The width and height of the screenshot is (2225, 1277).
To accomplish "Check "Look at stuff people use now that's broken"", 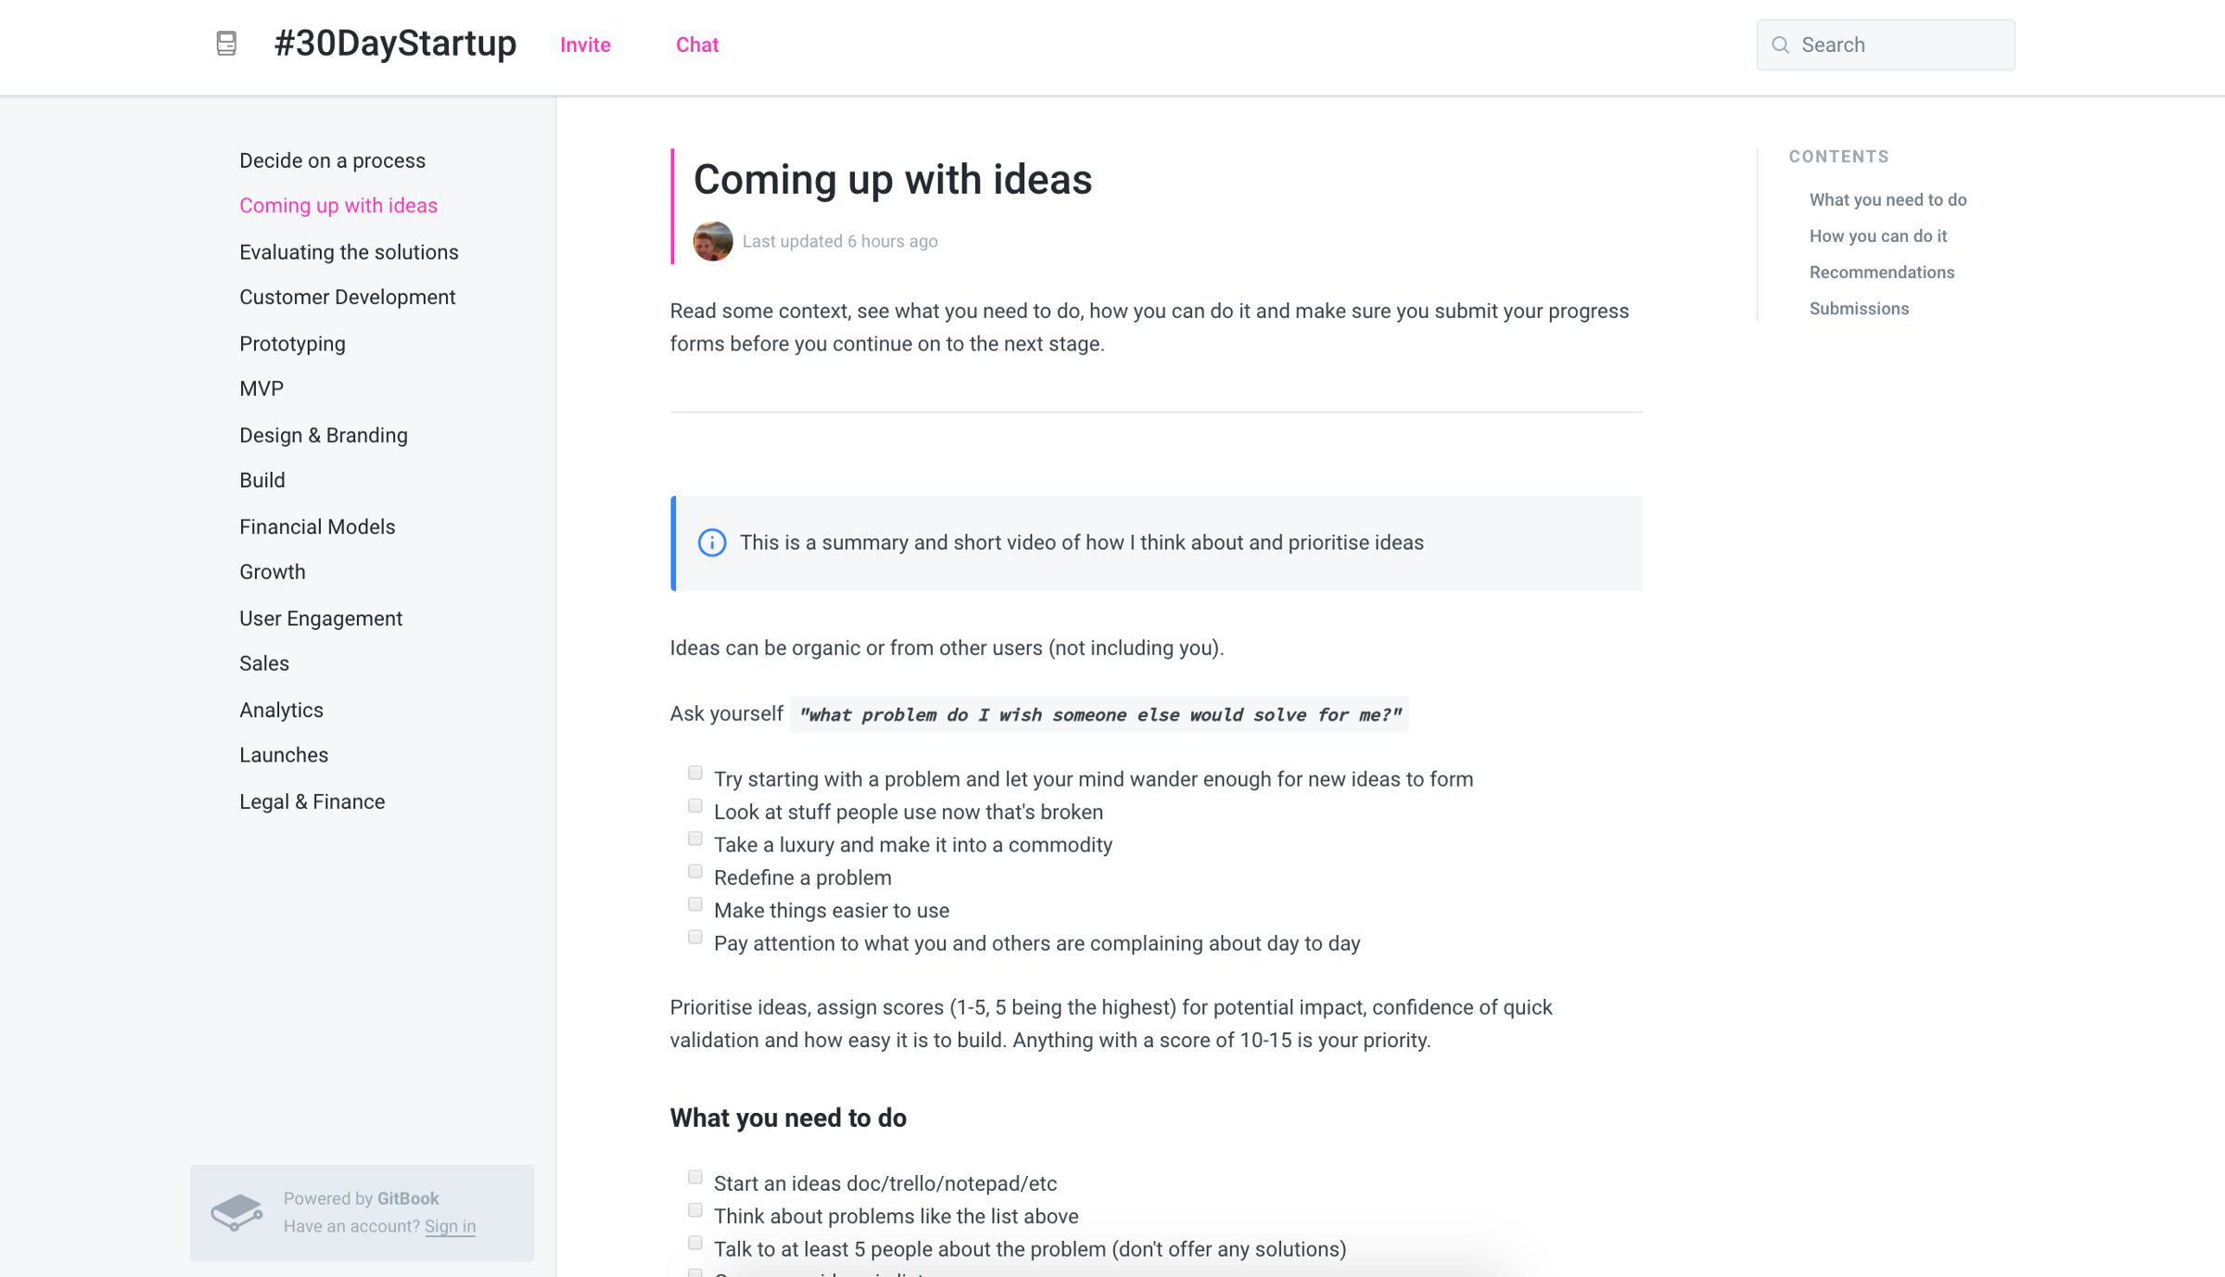I will pos(694,806).
